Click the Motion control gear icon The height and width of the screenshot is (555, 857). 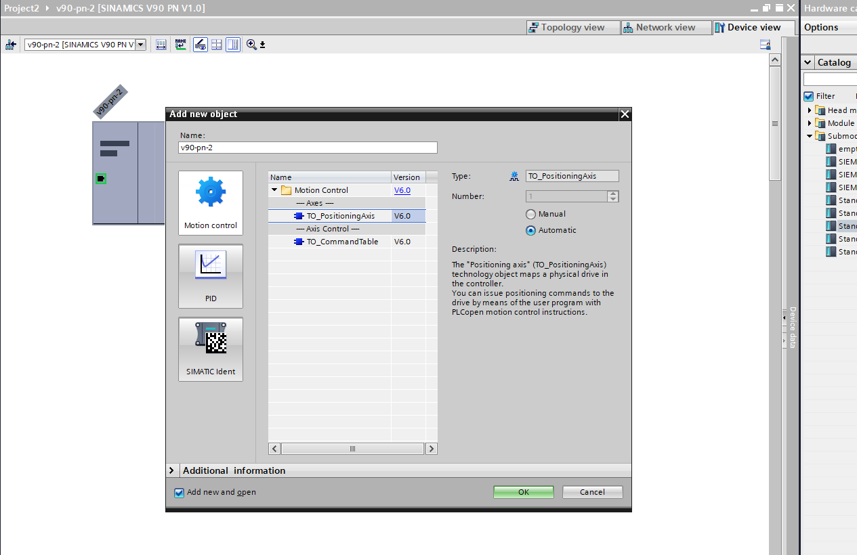pos(211,192)
